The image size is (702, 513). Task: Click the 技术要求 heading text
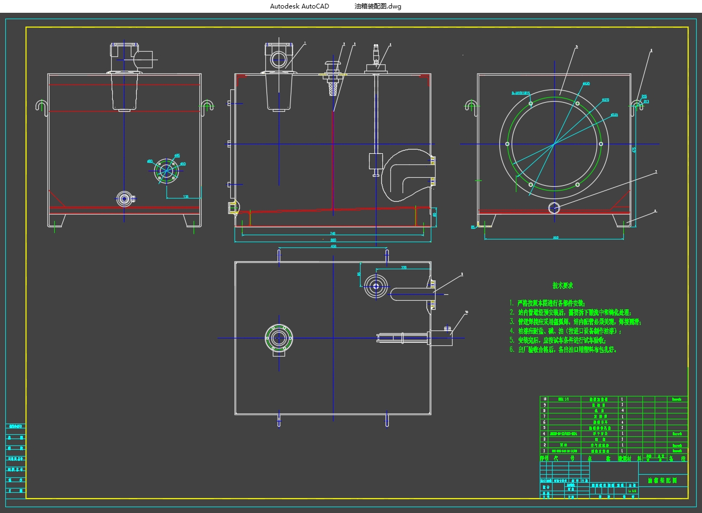click(x=563, y=286)
